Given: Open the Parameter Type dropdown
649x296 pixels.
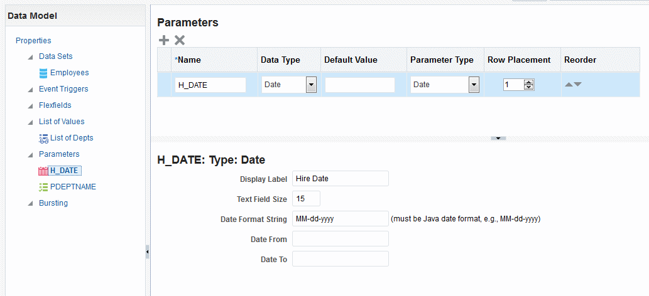Looking at the screenshot, I should click(x=474, y=85).
